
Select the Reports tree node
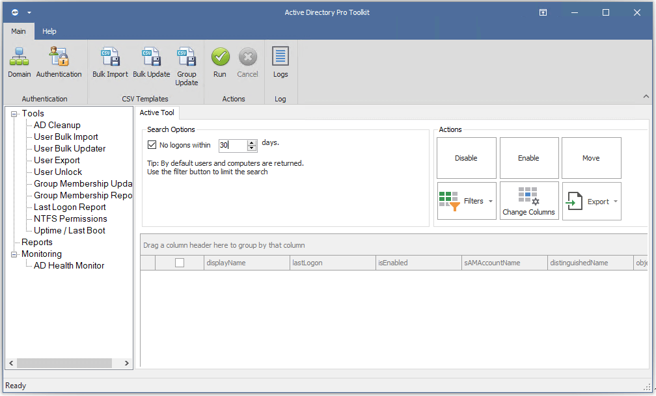[x=37, y=242]
